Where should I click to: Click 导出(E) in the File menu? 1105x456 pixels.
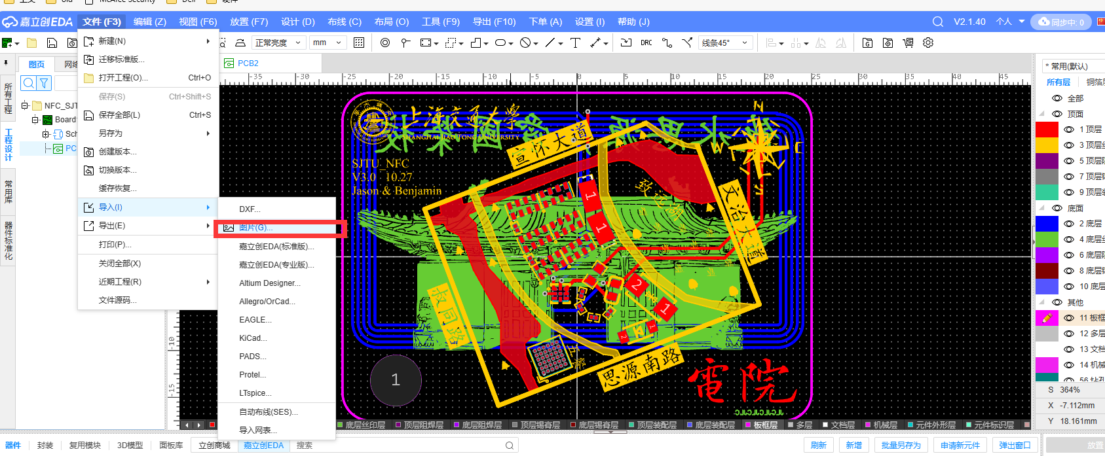coord(148,226)
